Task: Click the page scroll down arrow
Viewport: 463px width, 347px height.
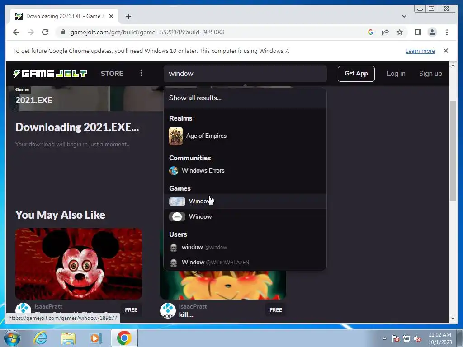Action: coord(453,319)
